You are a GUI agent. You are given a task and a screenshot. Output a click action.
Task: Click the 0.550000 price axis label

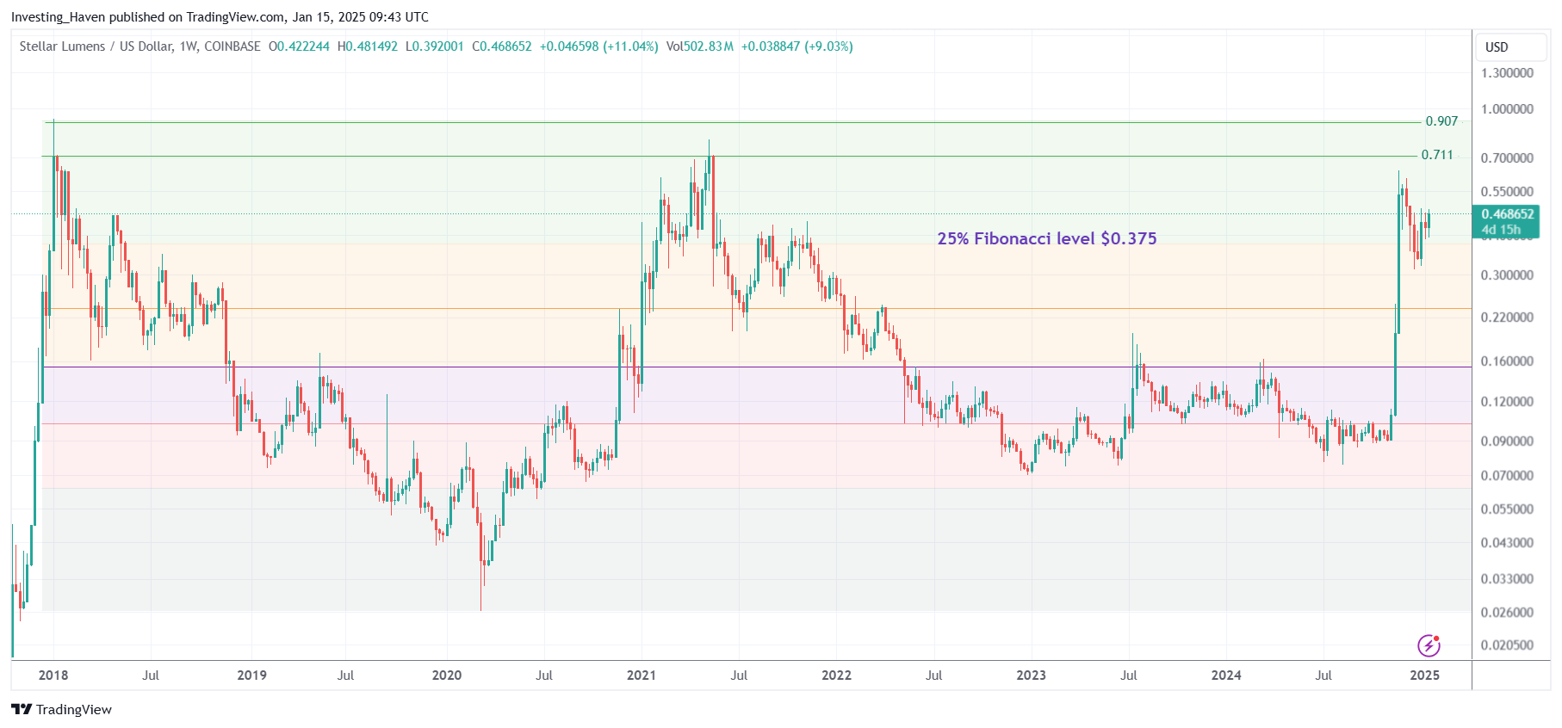[x=1507, y=192]
